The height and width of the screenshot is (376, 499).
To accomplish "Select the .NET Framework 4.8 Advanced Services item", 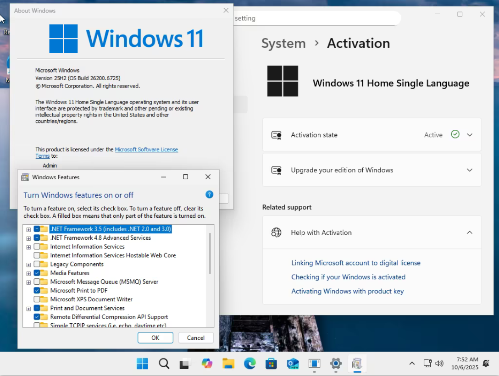I will pos(100,238).
